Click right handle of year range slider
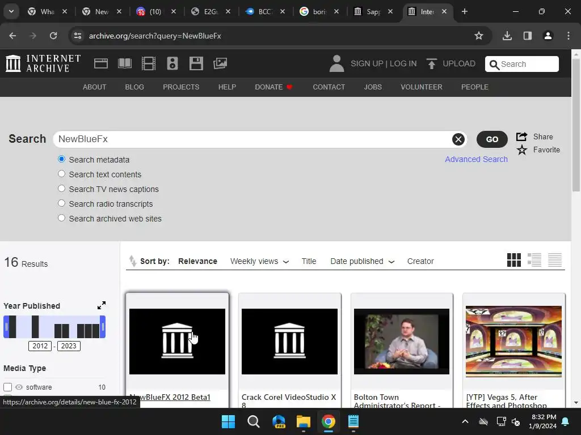 tap(103, 327)
